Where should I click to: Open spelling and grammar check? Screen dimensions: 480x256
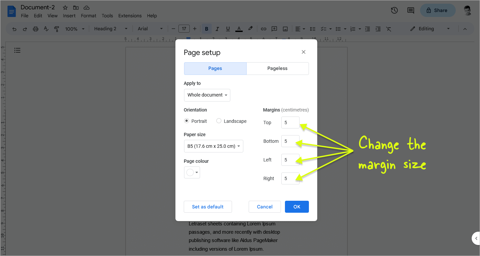click(x=46, y=29)
